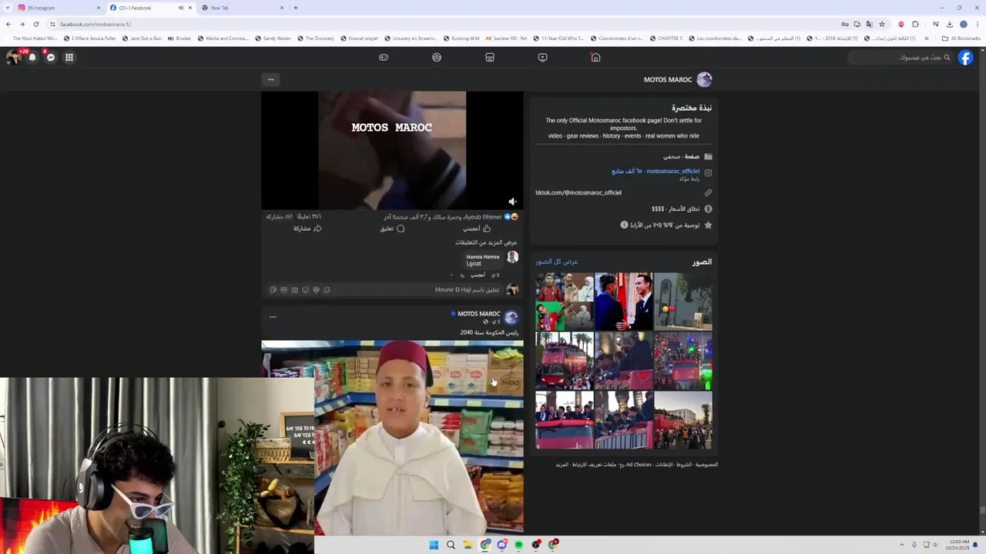Reply to Hamza Hamza's comment (رد)
The image size is (986, 554).
tap(462, 275)
